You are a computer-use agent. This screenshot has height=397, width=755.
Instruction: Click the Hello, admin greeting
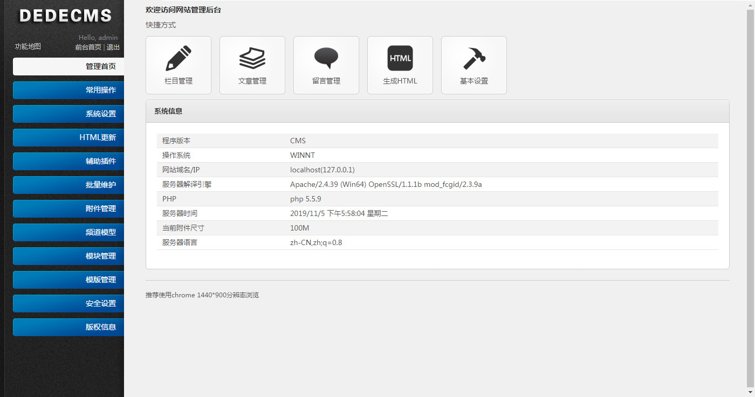pyautogui.click(x=98, y=38)
